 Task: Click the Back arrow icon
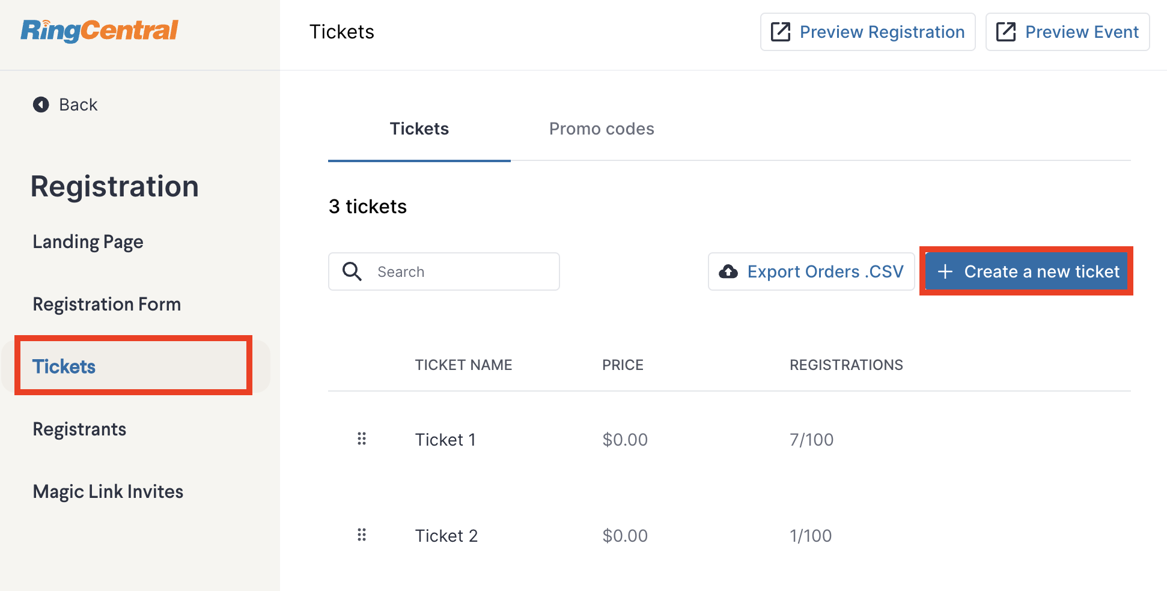coord(41,105)
